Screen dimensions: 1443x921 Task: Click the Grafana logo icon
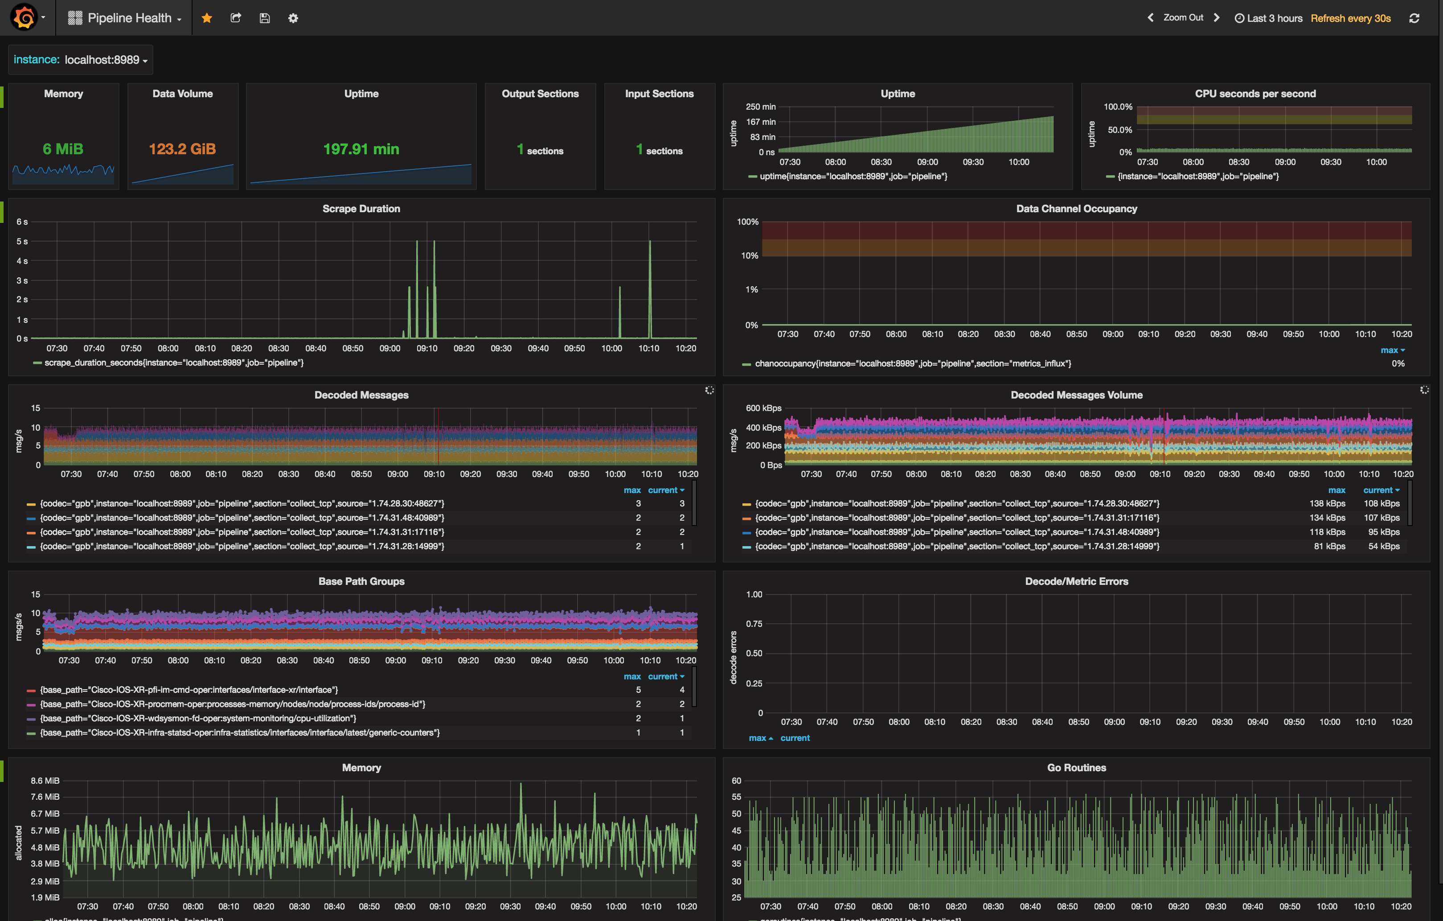coord(24,17)
